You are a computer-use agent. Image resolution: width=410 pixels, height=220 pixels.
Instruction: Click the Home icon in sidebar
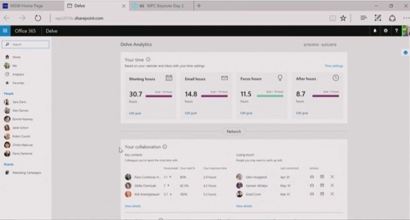point(7,57)
